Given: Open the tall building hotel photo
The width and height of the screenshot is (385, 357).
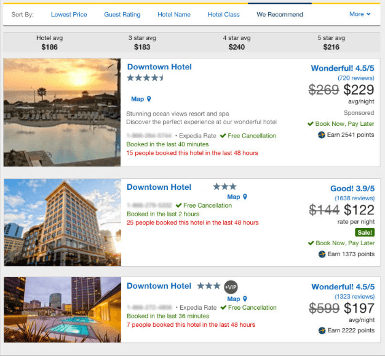Looking at the screenshot, I should point(63,222).
